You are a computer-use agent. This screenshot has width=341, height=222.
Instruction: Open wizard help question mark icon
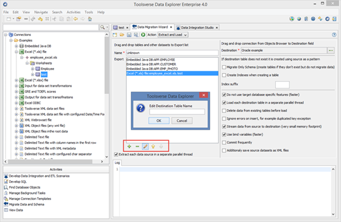[334, 35]
